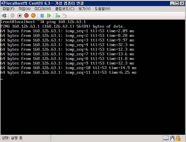This screenshot has width=186, height=142.
Task: Click the PING 56(84) bytes of data line
Action: point(63,26)
